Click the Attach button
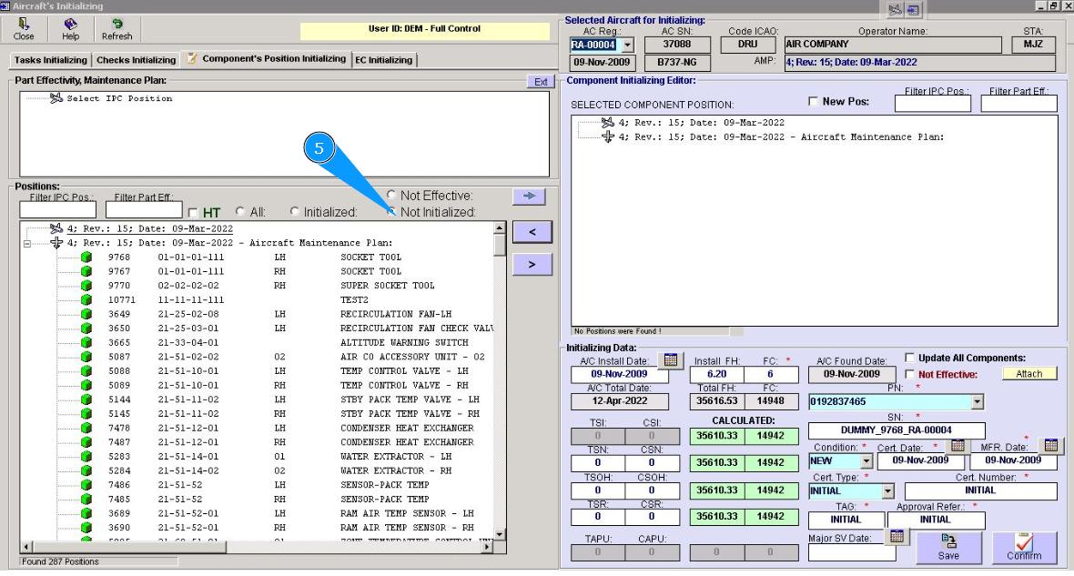This screenshot has height=576, width=1074. pos(1029,374)
